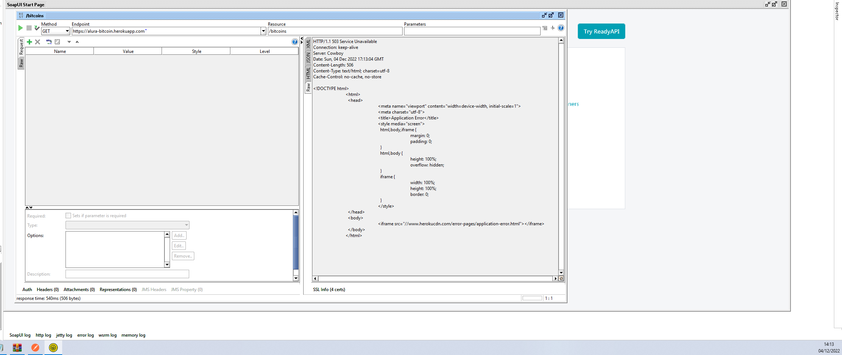Click the /bitcoins panel iconify icon
Screen dimensions: 842x355
pos(544,15)
